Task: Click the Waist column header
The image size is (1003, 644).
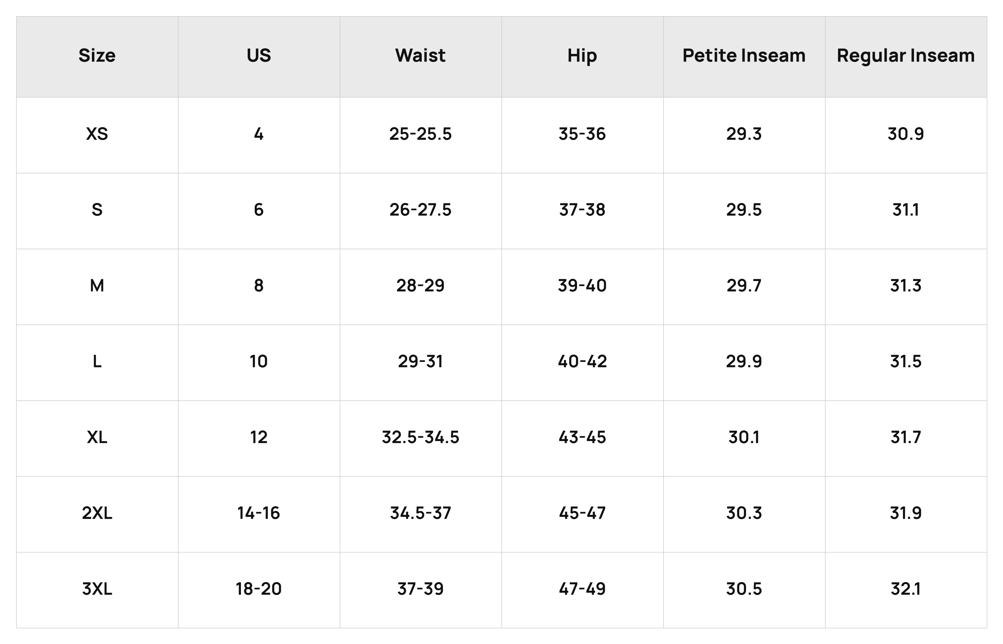Action: (421, 56)
